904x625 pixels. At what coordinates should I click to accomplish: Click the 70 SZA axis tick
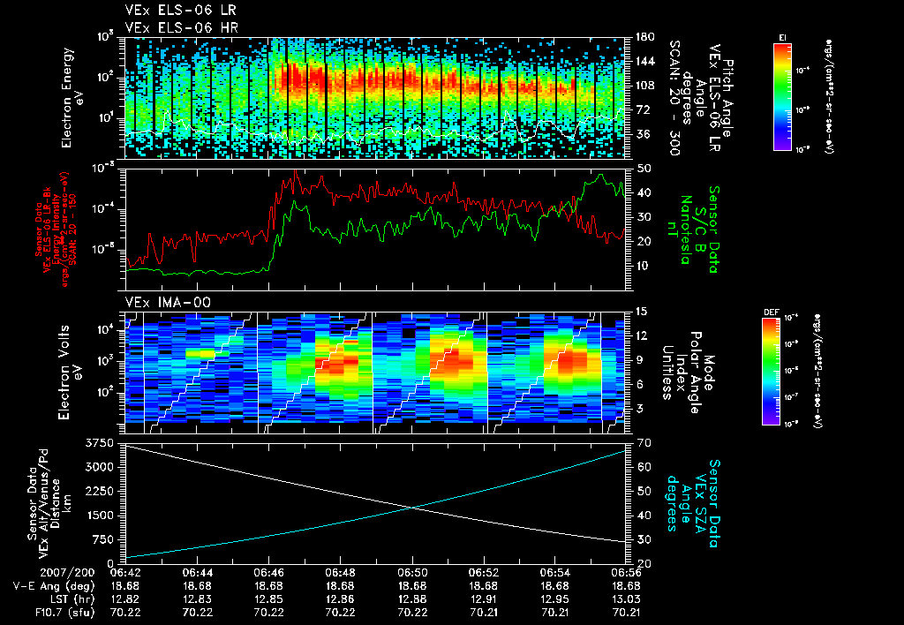(x=644, y=443)
